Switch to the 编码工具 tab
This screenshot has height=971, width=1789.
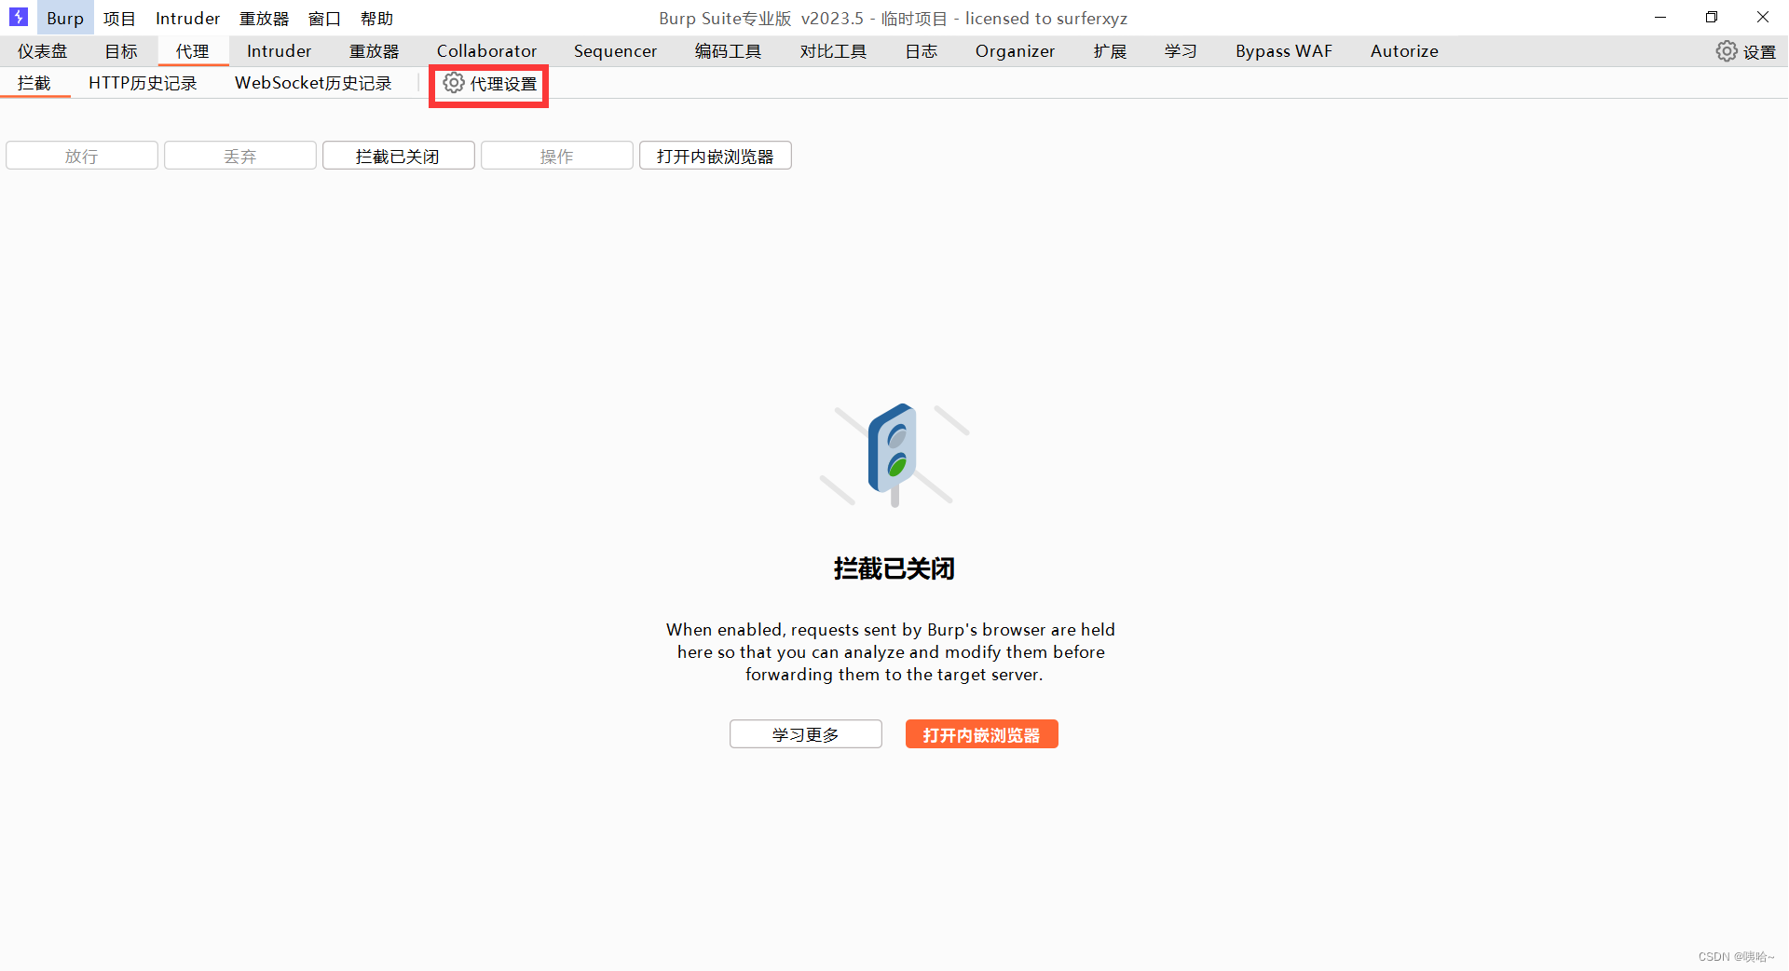tap(728, 51)
